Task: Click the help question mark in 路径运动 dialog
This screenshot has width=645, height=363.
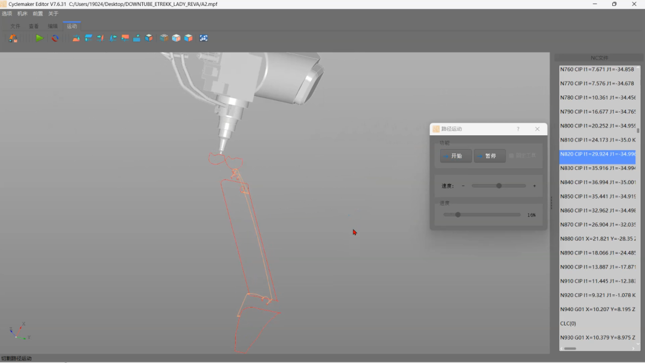Action: coord(518,129)
